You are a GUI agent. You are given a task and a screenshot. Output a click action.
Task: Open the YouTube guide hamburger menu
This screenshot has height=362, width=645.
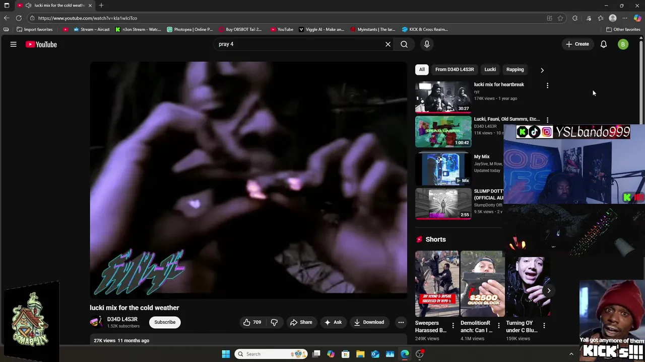pyautogui.click(x=14, y=44)
